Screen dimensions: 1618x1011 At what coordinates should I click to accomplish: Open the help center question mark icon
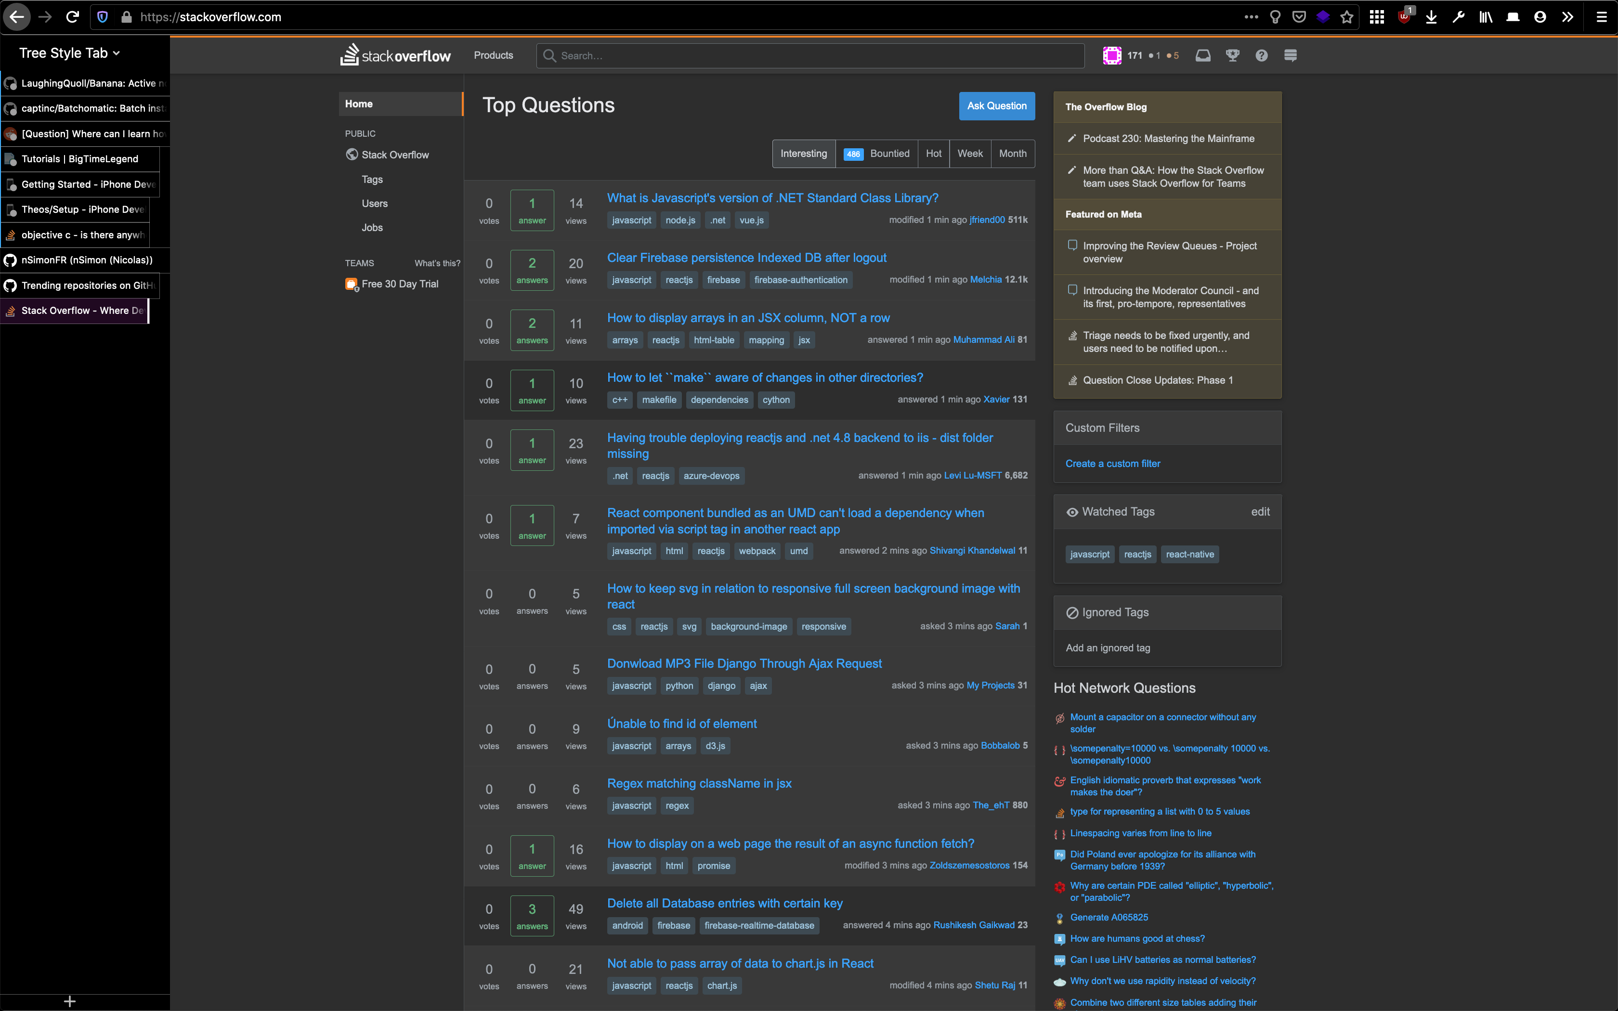pos(1261,55)
